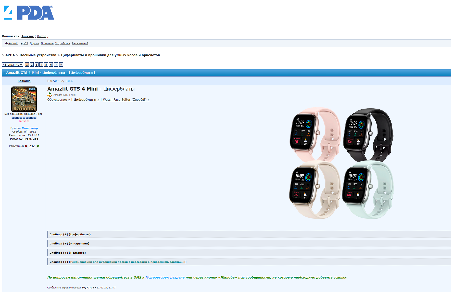451x292 pixels.
Task: Open the iOS menu link
Action: click(x=26, y=43)
